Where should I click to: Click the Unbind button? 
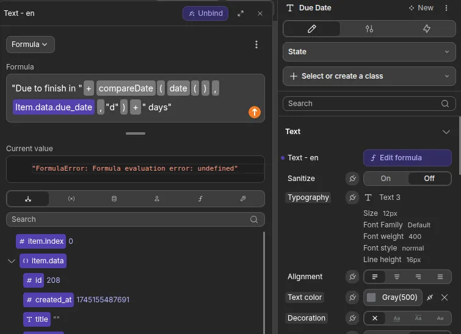click(205, 13)
